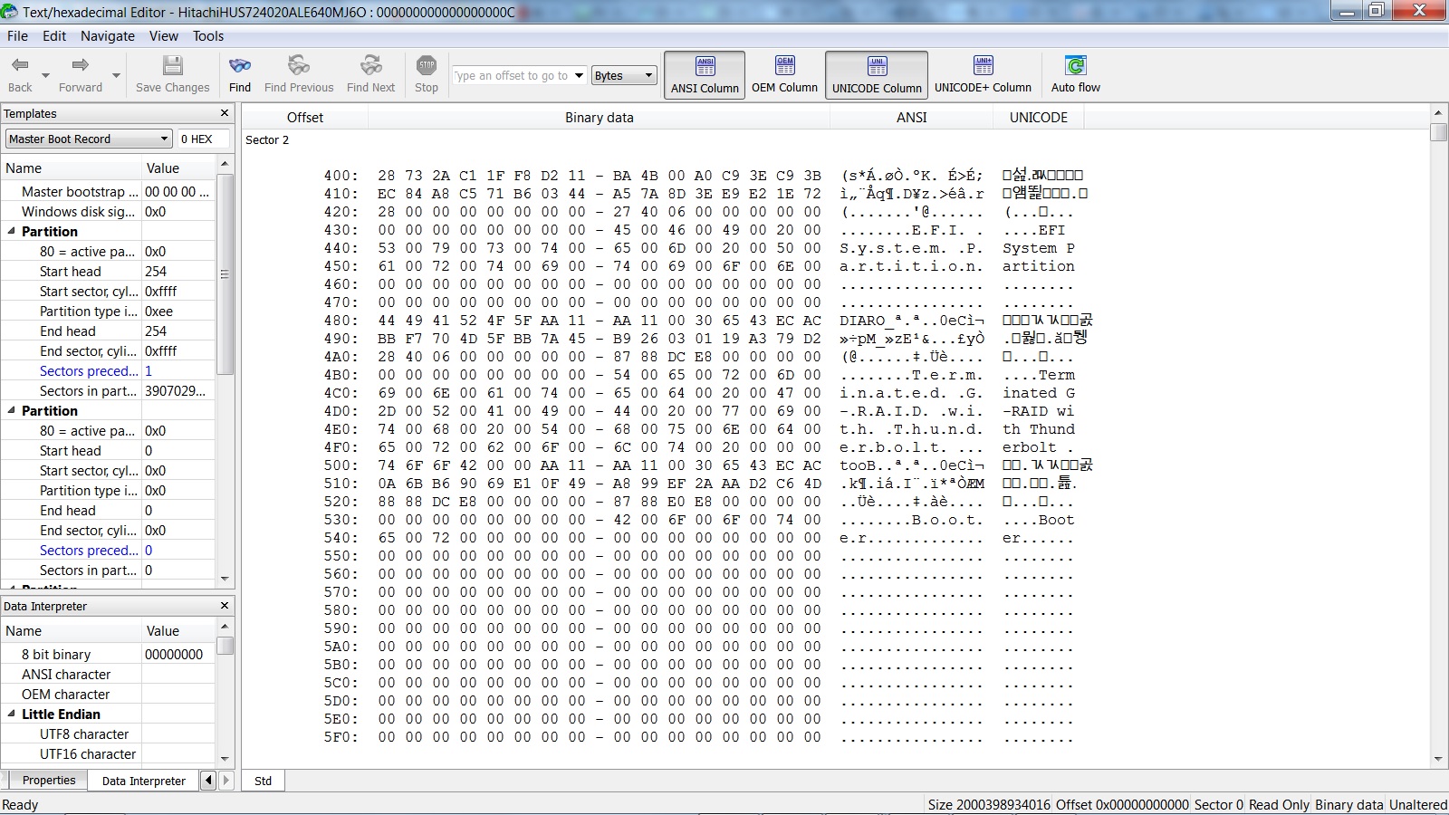Image resolution: width=1449 pixels, height=815 pixels.
Task: Toggle the UNICODE+ Column view
Action: pos(983,74)
